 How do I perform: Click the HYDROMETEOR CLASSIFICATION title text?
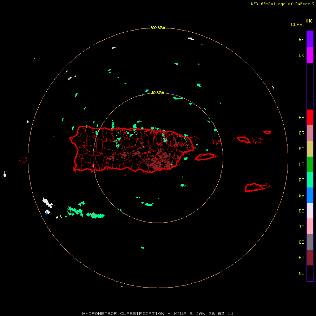(123, 314)
